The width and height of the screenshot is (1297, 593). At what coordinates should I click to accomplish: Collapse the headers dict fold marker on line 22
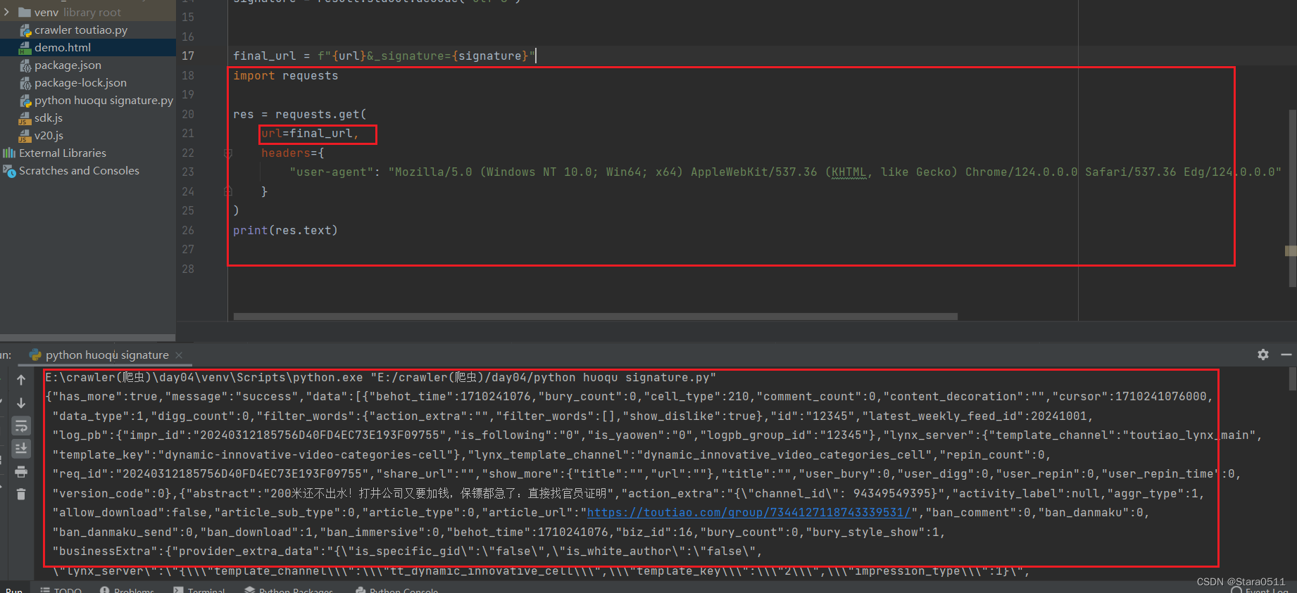(x=228, y=153)
